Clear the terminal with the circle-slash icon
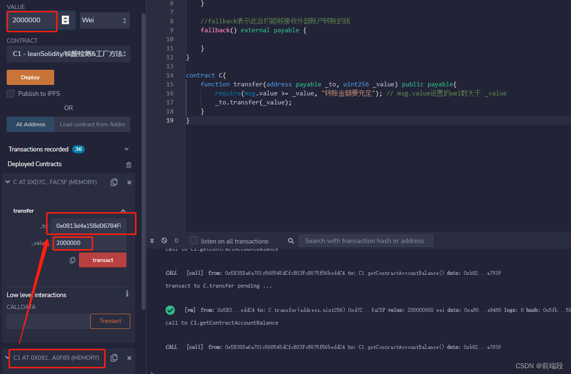Viewport: 571px width, 374px height. [x=164, y=241]
